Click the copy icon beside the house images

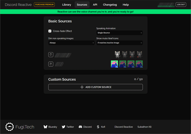click(51, 64)
